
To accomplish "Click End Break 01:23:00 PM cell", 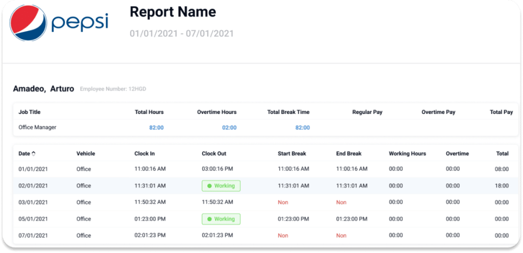I will pyautogui.click(x=352, y=219).
